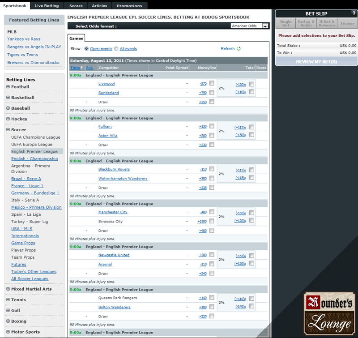Click the Review My Bet(s) button
The image size is (358, 338).
click(316, 62)
